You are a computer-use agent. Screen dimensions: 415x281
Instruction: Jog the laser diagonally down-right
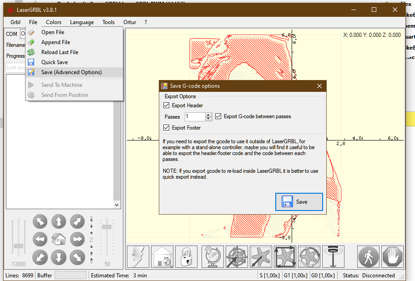tap(77, 257)
